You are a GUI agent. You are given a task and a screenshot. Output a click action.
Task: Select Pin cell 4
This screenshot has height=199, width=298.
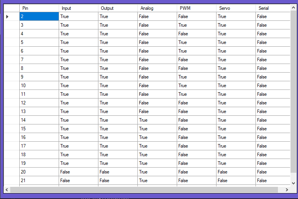pyautogui.click(x=39, y=34)
